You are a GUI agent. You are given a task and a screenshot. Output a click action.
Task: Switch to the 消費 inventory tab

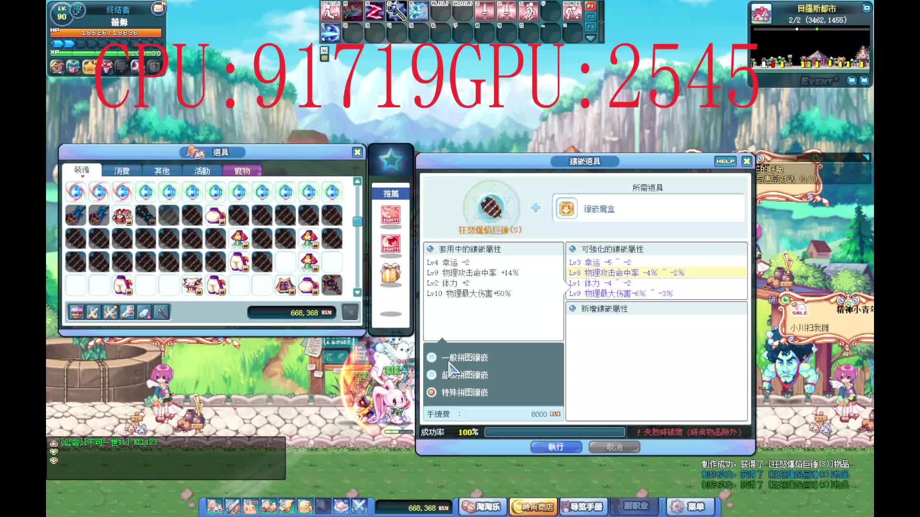122,171
